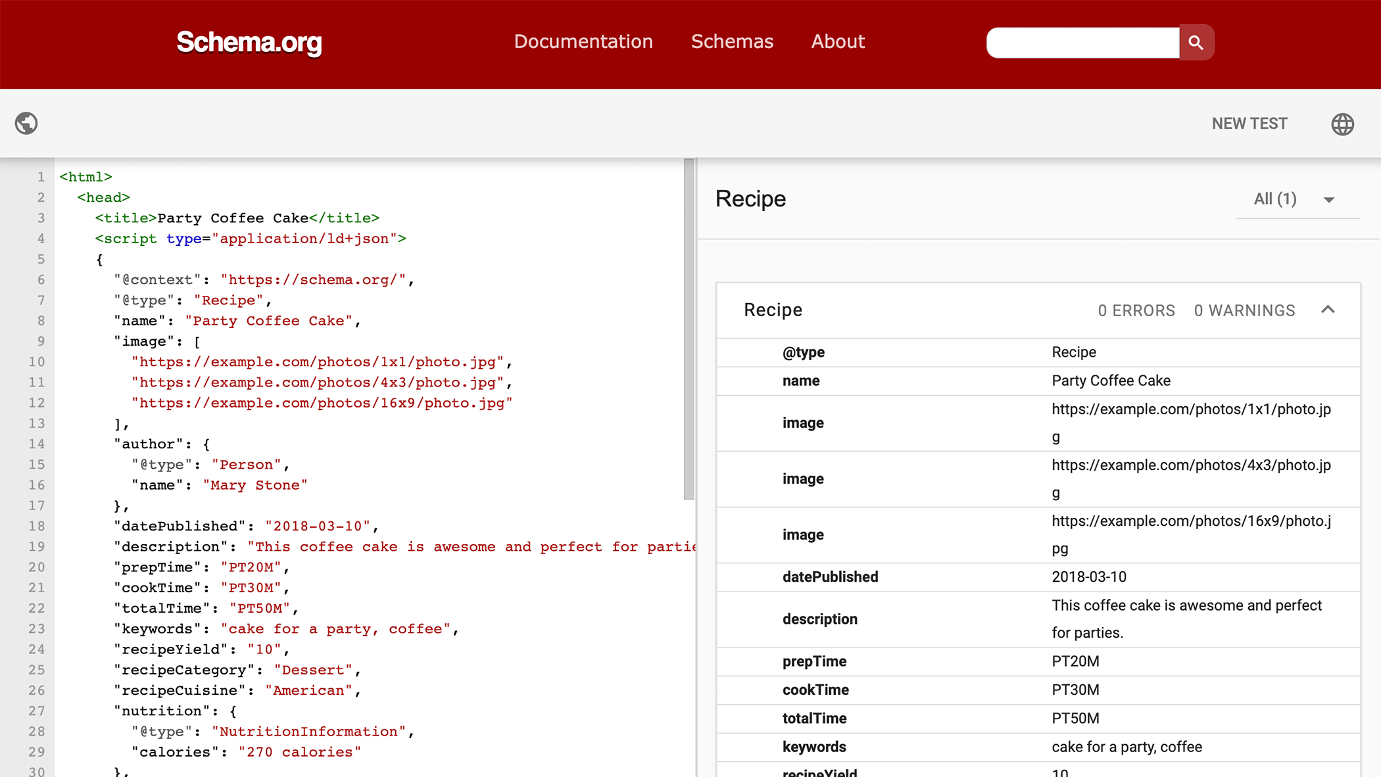The width and height of the screenshot is (1381, 777).
Task: Click the expand arrow on Recipe results card
Action: (1329, 310)
